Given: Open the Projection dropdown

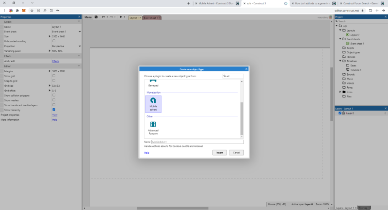Looking at the screenshot, I should 66,46.
